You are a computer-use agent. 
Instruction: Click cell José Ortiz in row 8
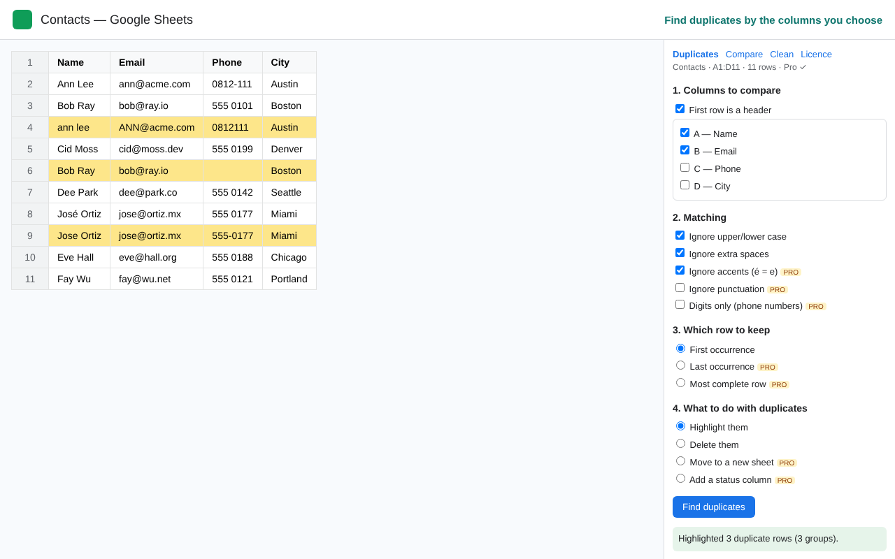click(79, 214)
